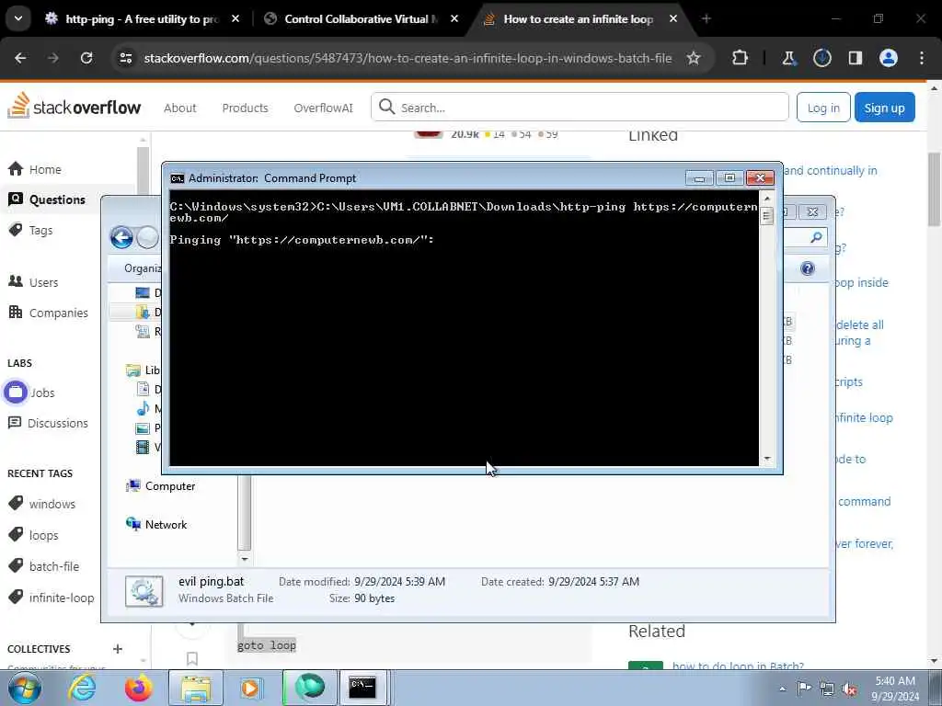
Task: Switch to the http-ping browser tab
Action: tap(142, 18)
